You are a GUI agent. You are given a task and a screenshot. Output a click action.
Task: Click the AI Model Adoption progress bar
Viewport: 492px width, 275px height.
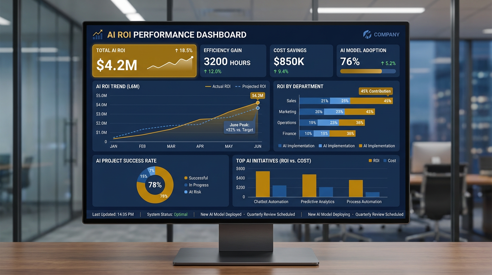tap(368, 71)
